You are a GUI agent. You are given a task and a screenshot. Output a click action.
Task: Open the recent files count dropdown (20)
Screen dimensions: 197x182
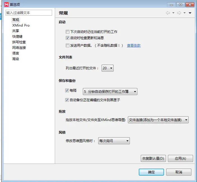click(107, 68)
